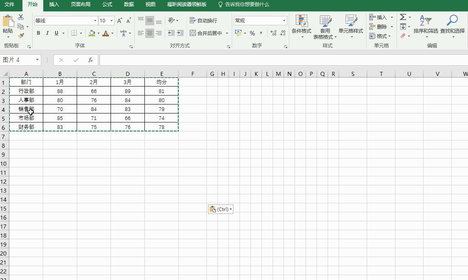Apply the yellow fill color swatch
468x280 pixels.
click(x=92, y=33)
